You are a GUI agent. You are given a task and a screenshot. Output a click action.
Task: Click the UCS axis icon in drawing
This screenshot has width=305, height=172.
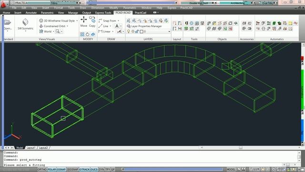(12, 131)
